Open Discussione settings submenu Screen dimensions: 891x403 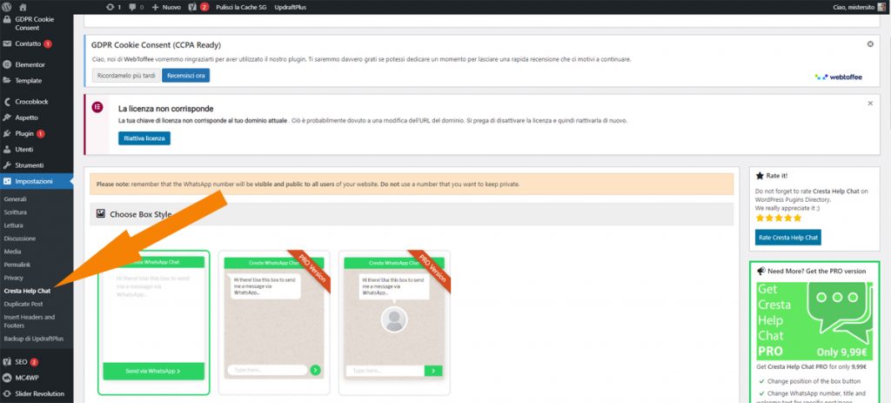point(20,238)
